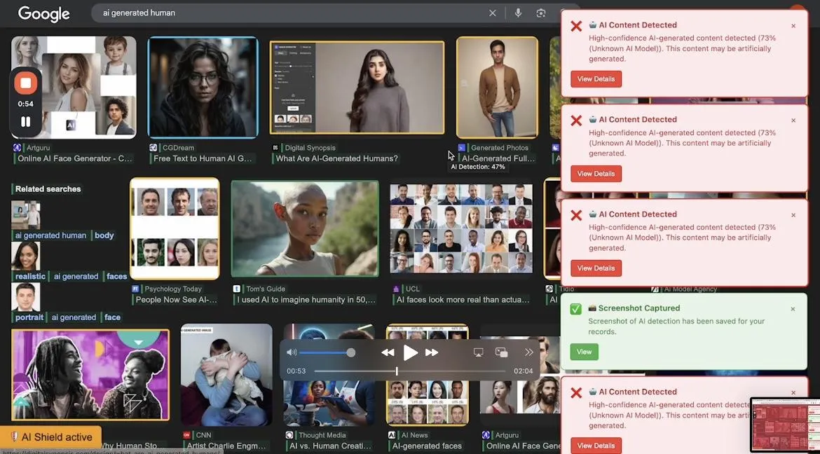Click the red screenshot preview thumbnail in the corner
The width and height of the screenshot is (820, 454).
(784, 425)
